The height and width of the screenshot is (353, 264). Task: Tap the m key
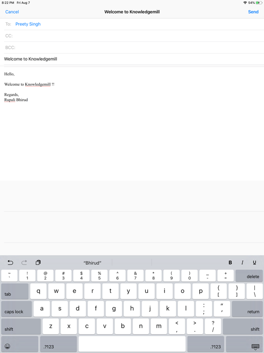point(159,326)
